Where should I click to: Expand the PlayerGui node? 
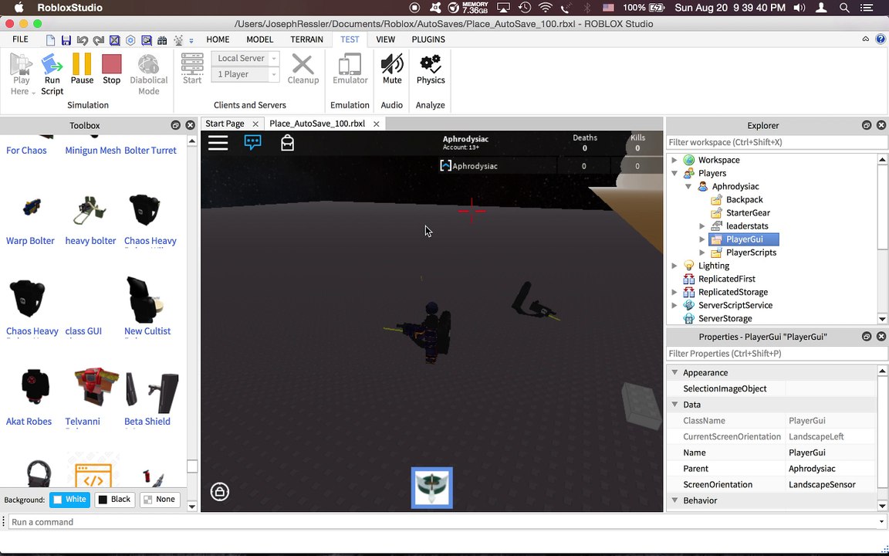702,239
